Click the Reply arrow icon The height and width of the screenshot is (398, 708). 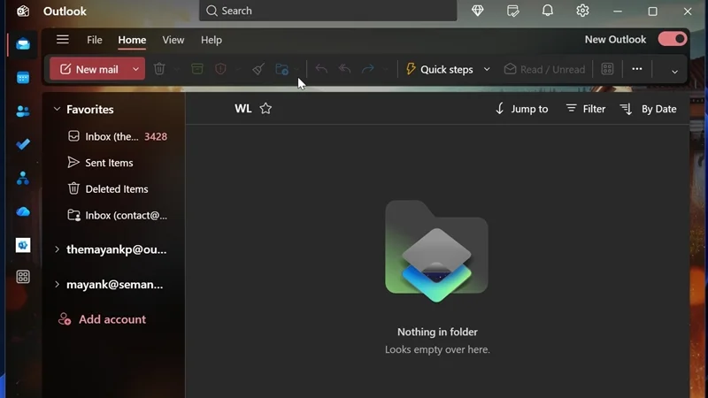pyautogui.click(x=321, y=69)
